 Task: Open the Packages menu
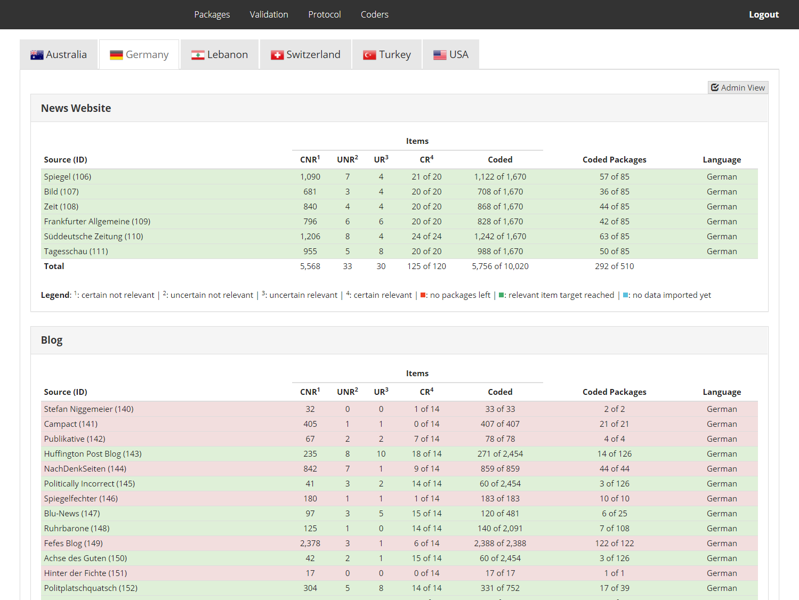click(x=212, y=14)
